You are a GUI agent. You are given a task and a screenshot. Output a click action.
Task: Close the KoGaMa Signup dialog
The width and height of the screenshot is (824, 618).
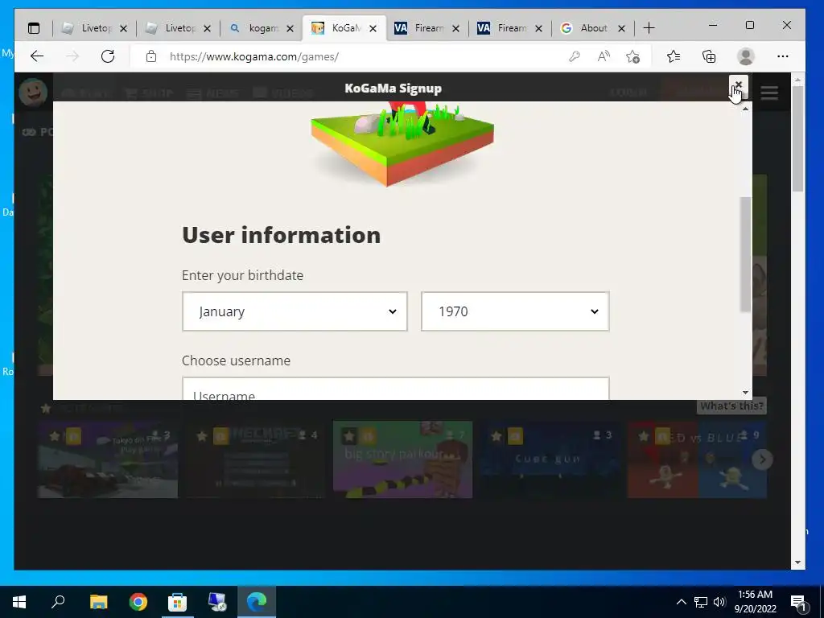pos(738,84)
